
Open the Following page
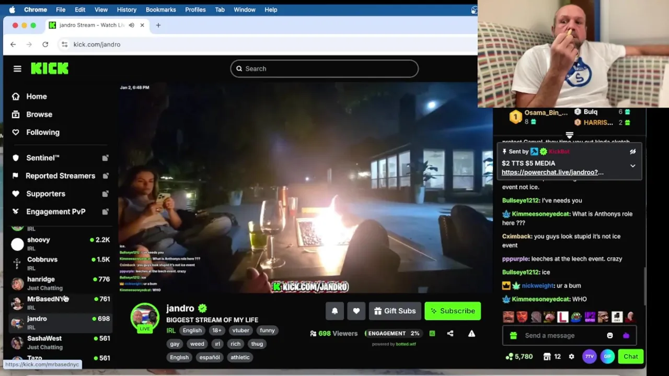42,132
